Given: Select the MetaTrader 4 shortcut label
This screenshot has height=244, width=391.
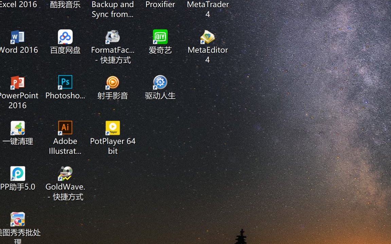Looking at the screenshot, I should 208,9.
